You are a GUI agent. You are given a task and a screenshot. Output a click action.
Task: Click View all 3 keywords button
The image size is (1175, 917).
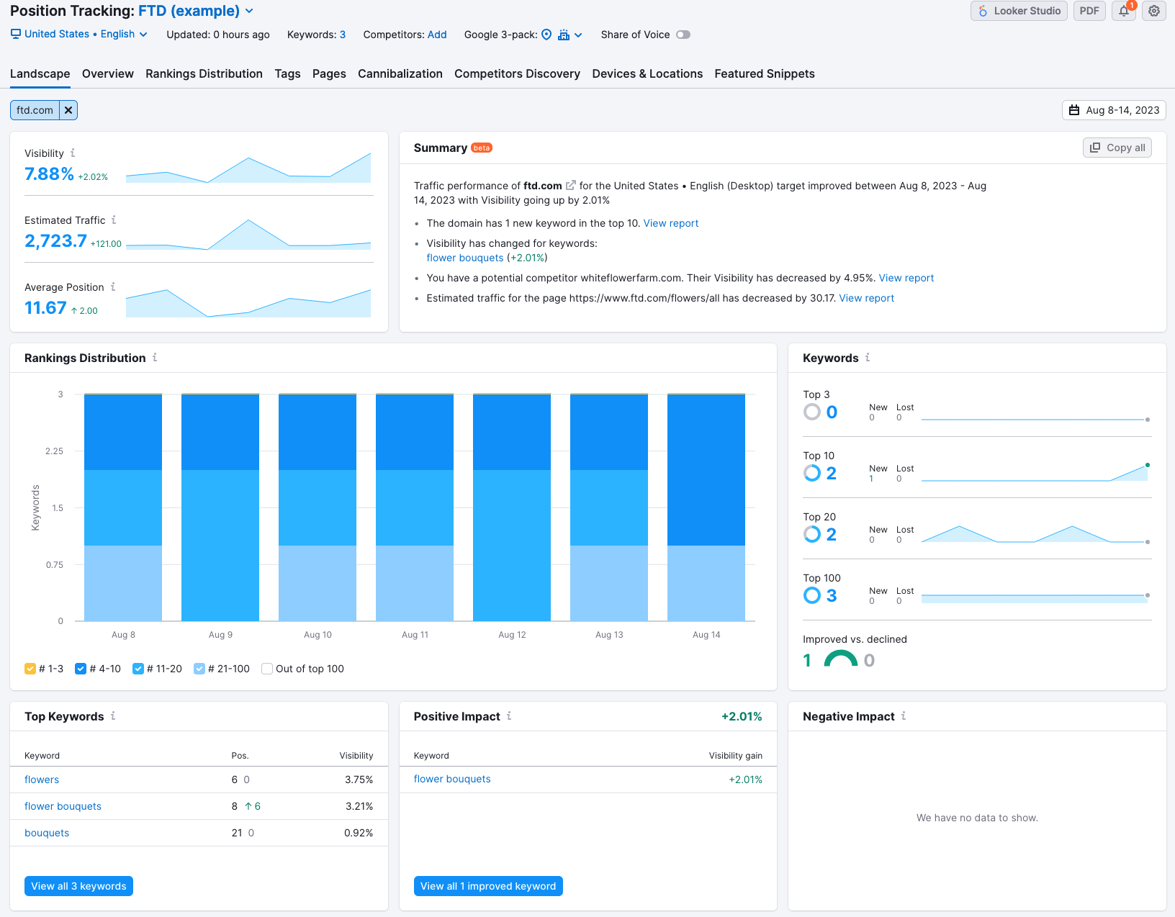click(78, 886)
